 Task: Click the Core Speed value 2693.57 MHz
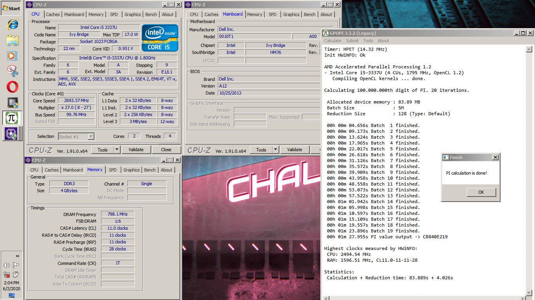pos(76,100)
